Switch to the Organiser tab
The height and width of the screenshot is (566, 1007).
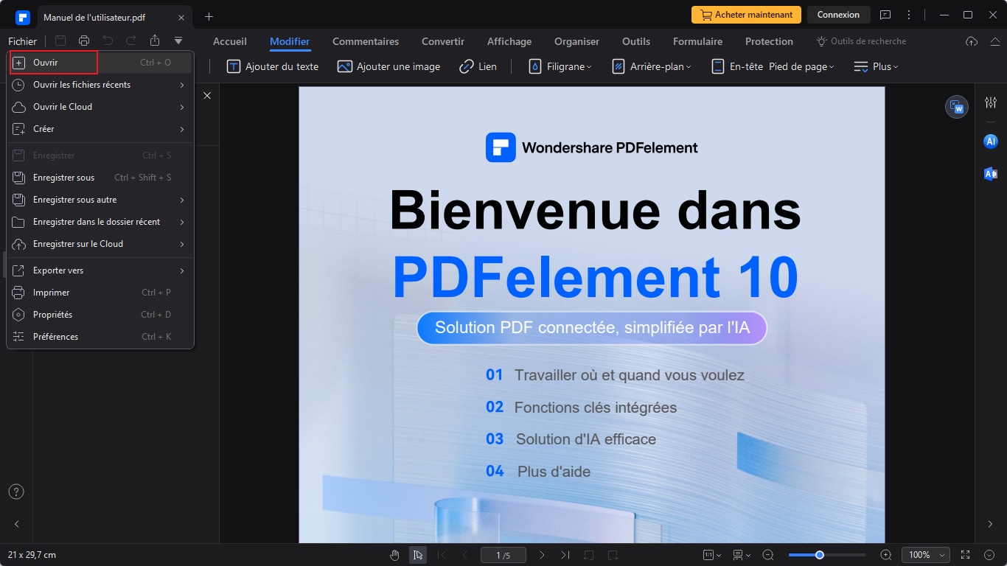click(x=577, y=41)
